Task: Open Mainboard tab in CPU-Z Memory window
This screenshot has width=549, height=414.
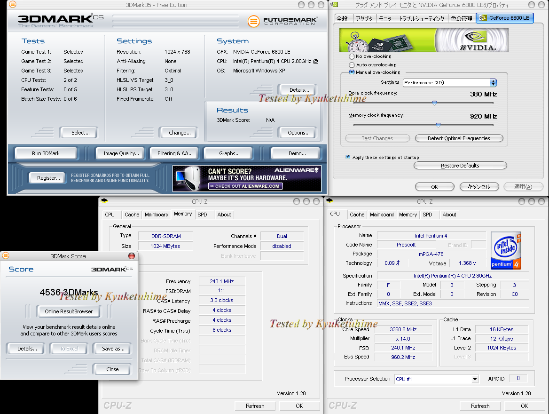Action: pyautogui.click(x=157, y=215)
